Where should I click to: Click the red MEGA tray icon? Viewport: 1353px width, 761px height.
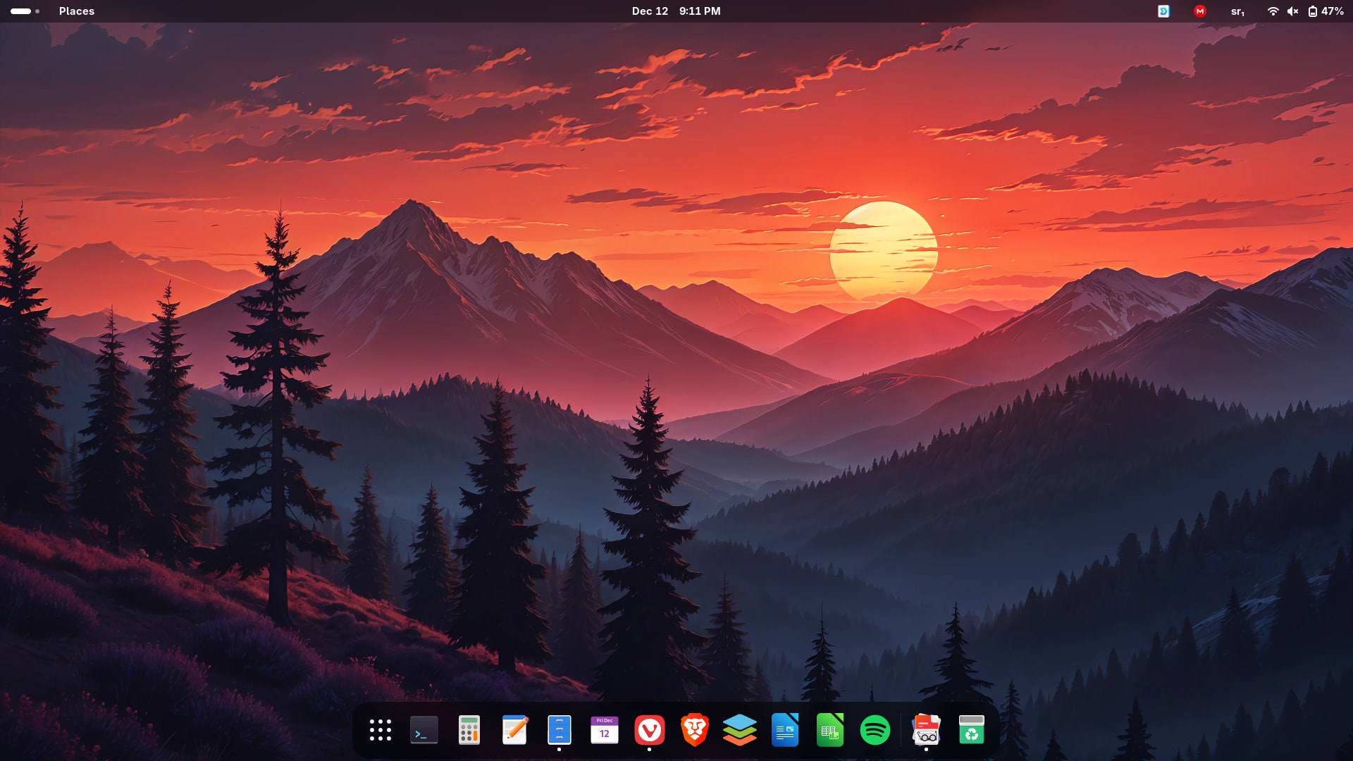pos(1200,11)
